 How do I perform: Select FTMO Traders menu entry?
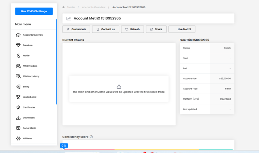(30, 66)
